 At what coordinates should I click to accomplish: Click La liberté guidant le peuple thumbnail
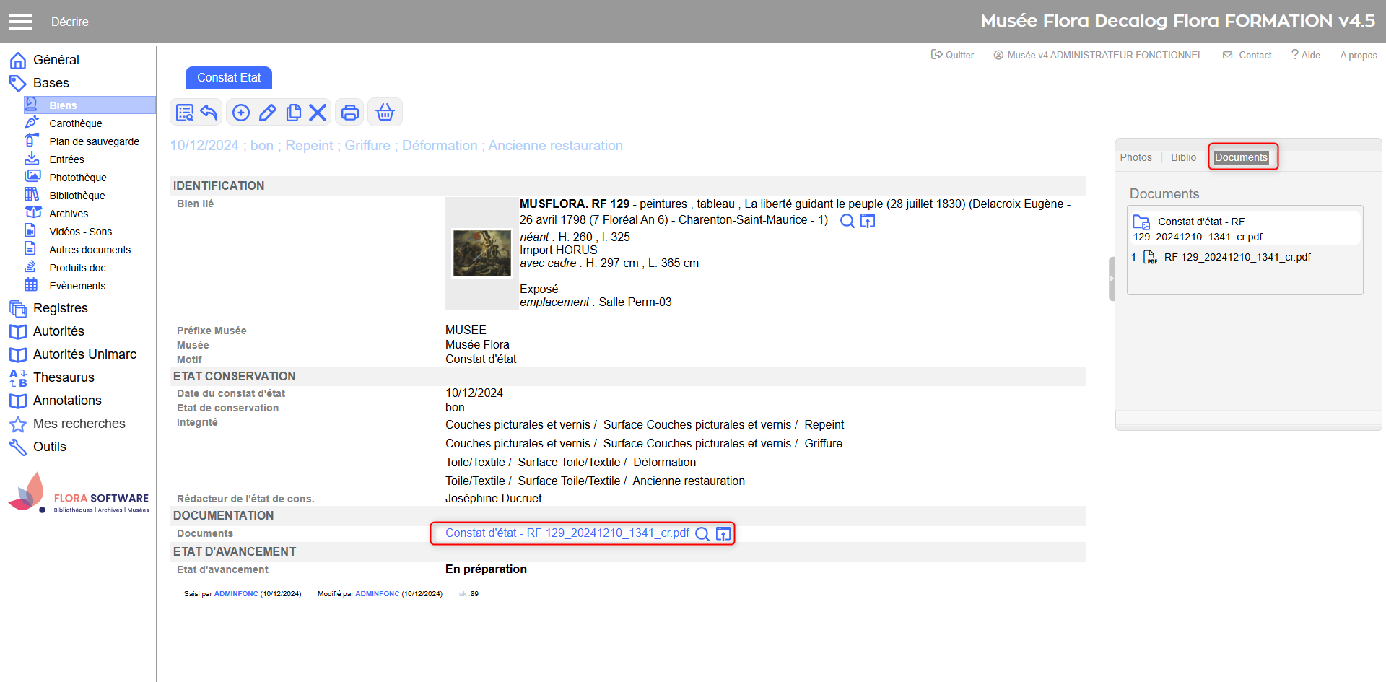481,253
